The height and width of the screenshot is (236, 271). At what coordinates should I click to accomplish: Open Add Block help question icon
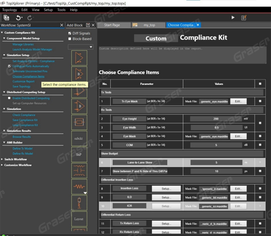tap(88, 25)
